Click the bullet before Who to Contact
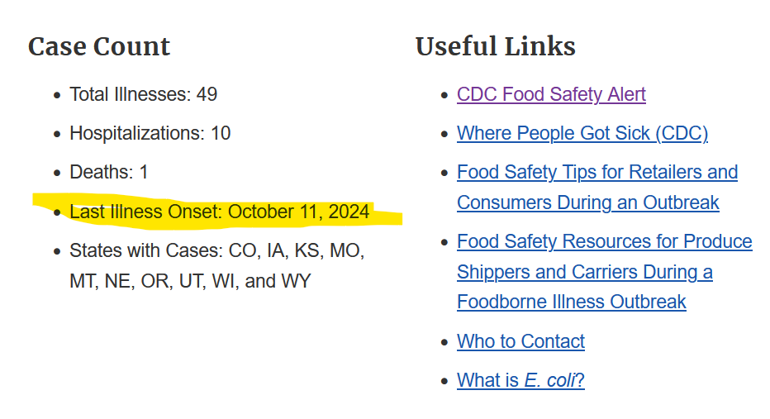This screenshot has width=770, height=419. click(444, 342)
